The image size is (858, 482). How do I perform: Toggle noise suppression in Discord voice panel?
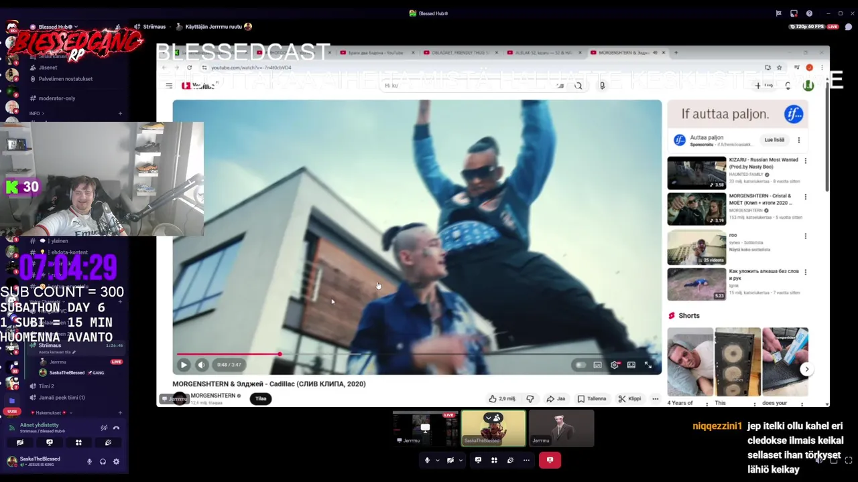(104, 428)
